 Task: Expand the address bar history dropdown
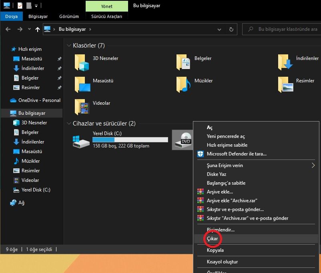(x=219, y=30)
